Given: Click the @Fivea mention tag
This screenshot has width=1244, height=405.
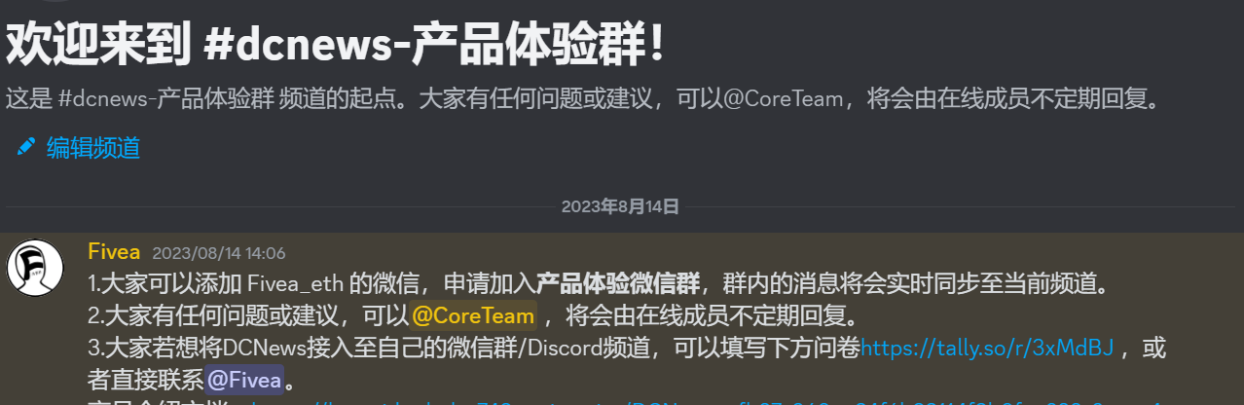Looking at the screenshot, I should coord(243,378).
